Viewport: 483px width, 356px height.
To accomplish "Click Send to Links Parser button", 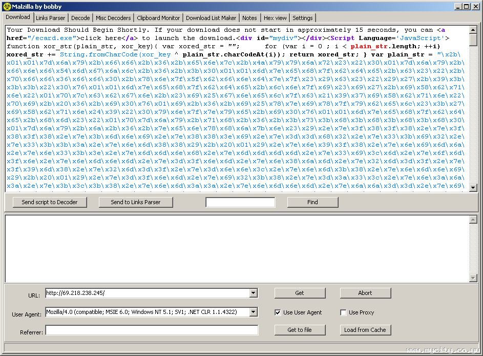I will click(x=136, y=202).
